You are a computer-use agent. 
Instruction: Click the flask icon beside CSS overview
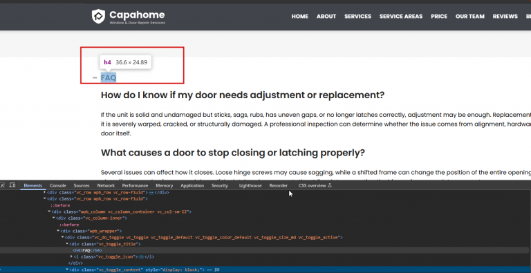pos(330,186)
